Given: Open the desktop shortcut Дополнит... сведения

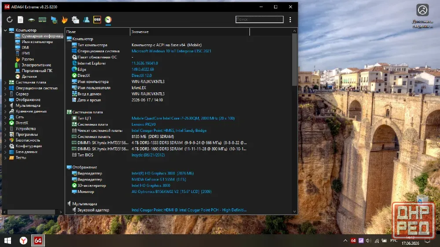Looking at the screenshot, I should click(x=422, y=16).
